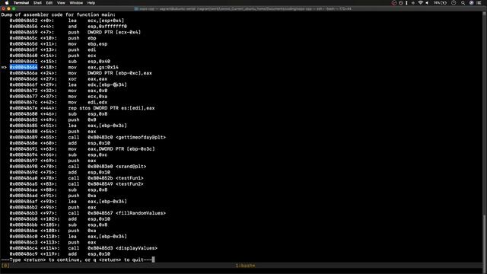Open the Shell menu
The width and height of the screenshot is (487, 274).
coord(37,3)
